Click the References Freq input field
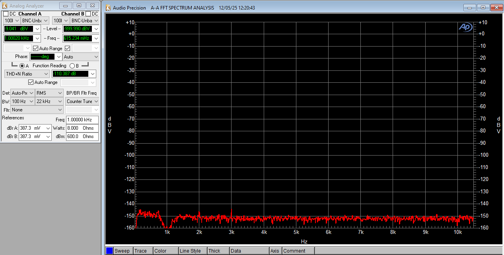 [x=82, y=119]
